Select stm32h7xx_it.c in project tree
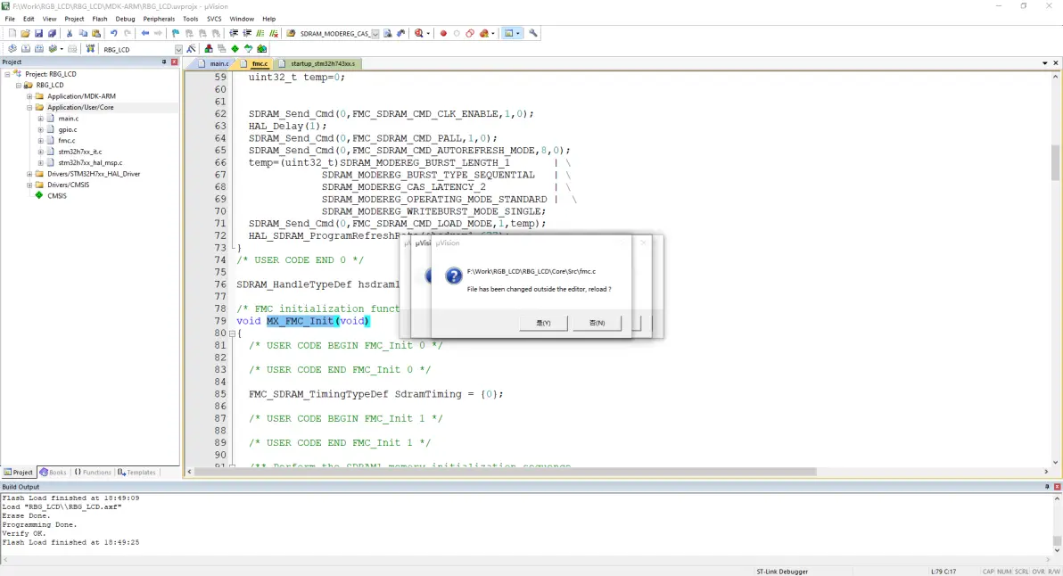The height and width of the screenshot is (576, 1063). click(x=79, y=152)
